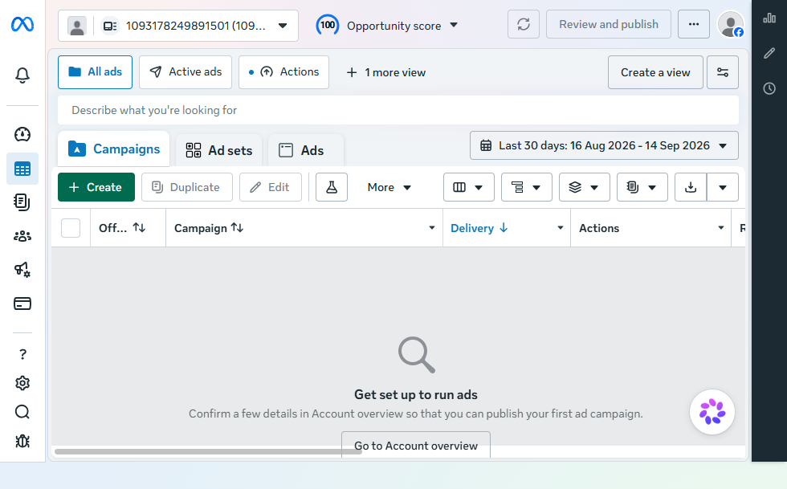Open the Audiences people icon

[22, 236]
